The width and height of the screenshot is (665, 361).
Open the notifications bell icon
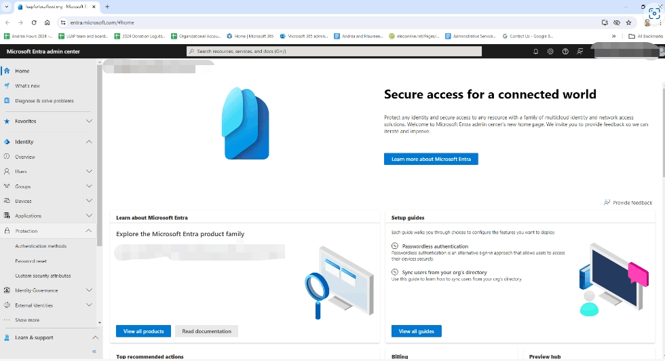click(x=535, y=52)
